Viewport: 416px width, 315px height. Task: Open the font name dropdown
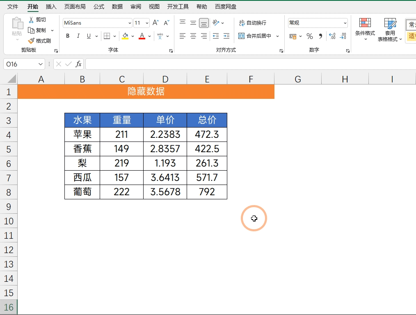click(130, 23)
